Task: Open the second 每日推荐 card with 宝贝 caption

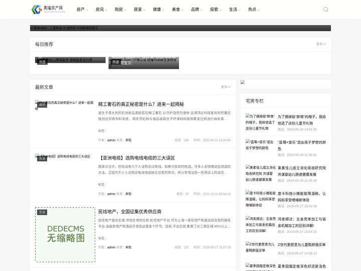Action: (144, 63)
